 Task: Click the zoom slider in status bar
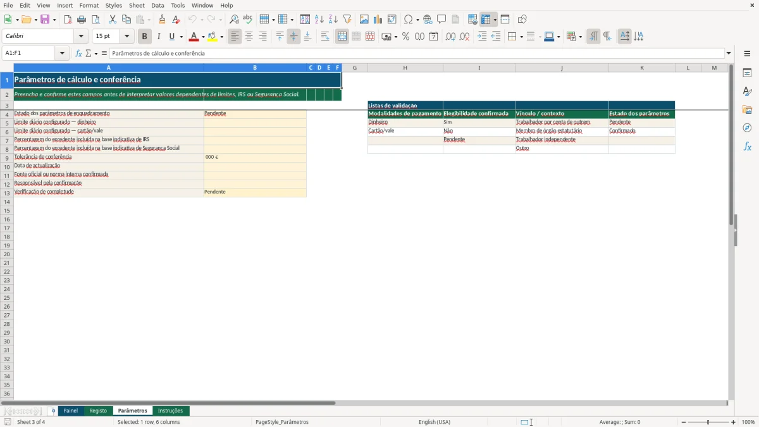[708, 422]
